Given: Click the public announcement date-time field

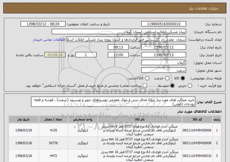Looking at the screenshot, I should pyautogui.click(x=43, y=24).
